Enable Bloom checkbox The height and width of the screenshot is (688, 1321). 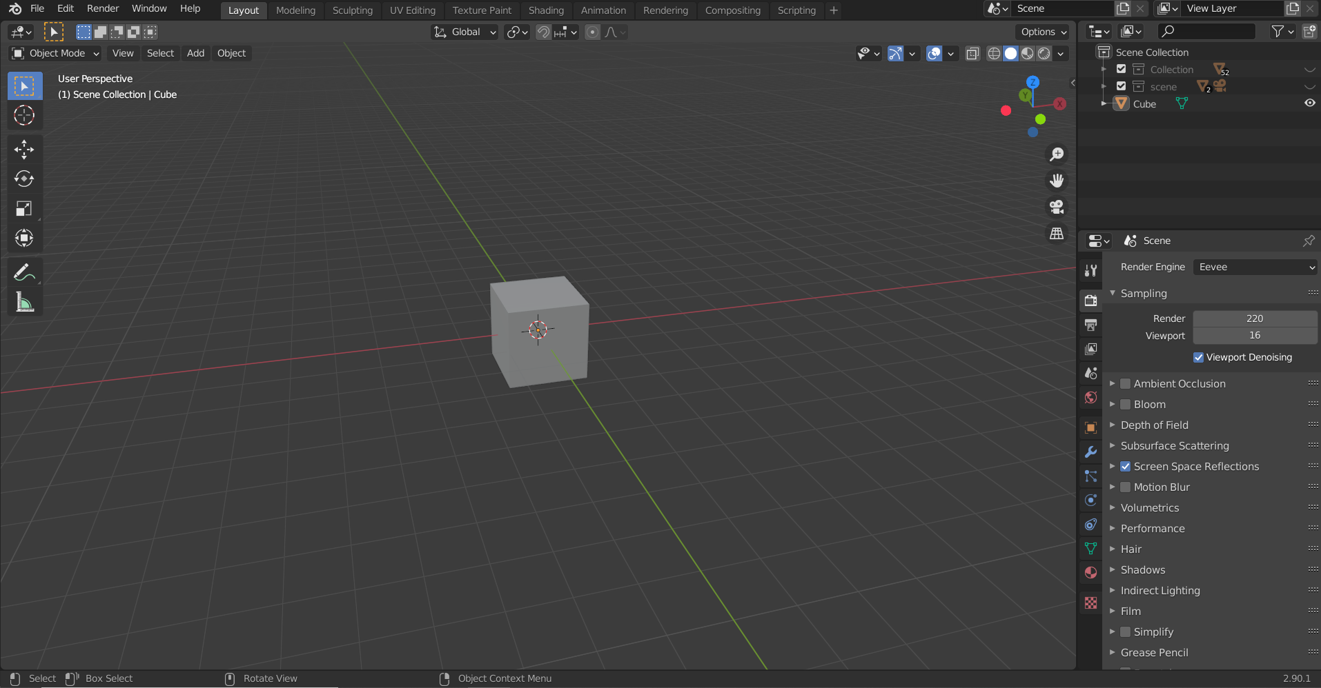(x=1125, y=404)
